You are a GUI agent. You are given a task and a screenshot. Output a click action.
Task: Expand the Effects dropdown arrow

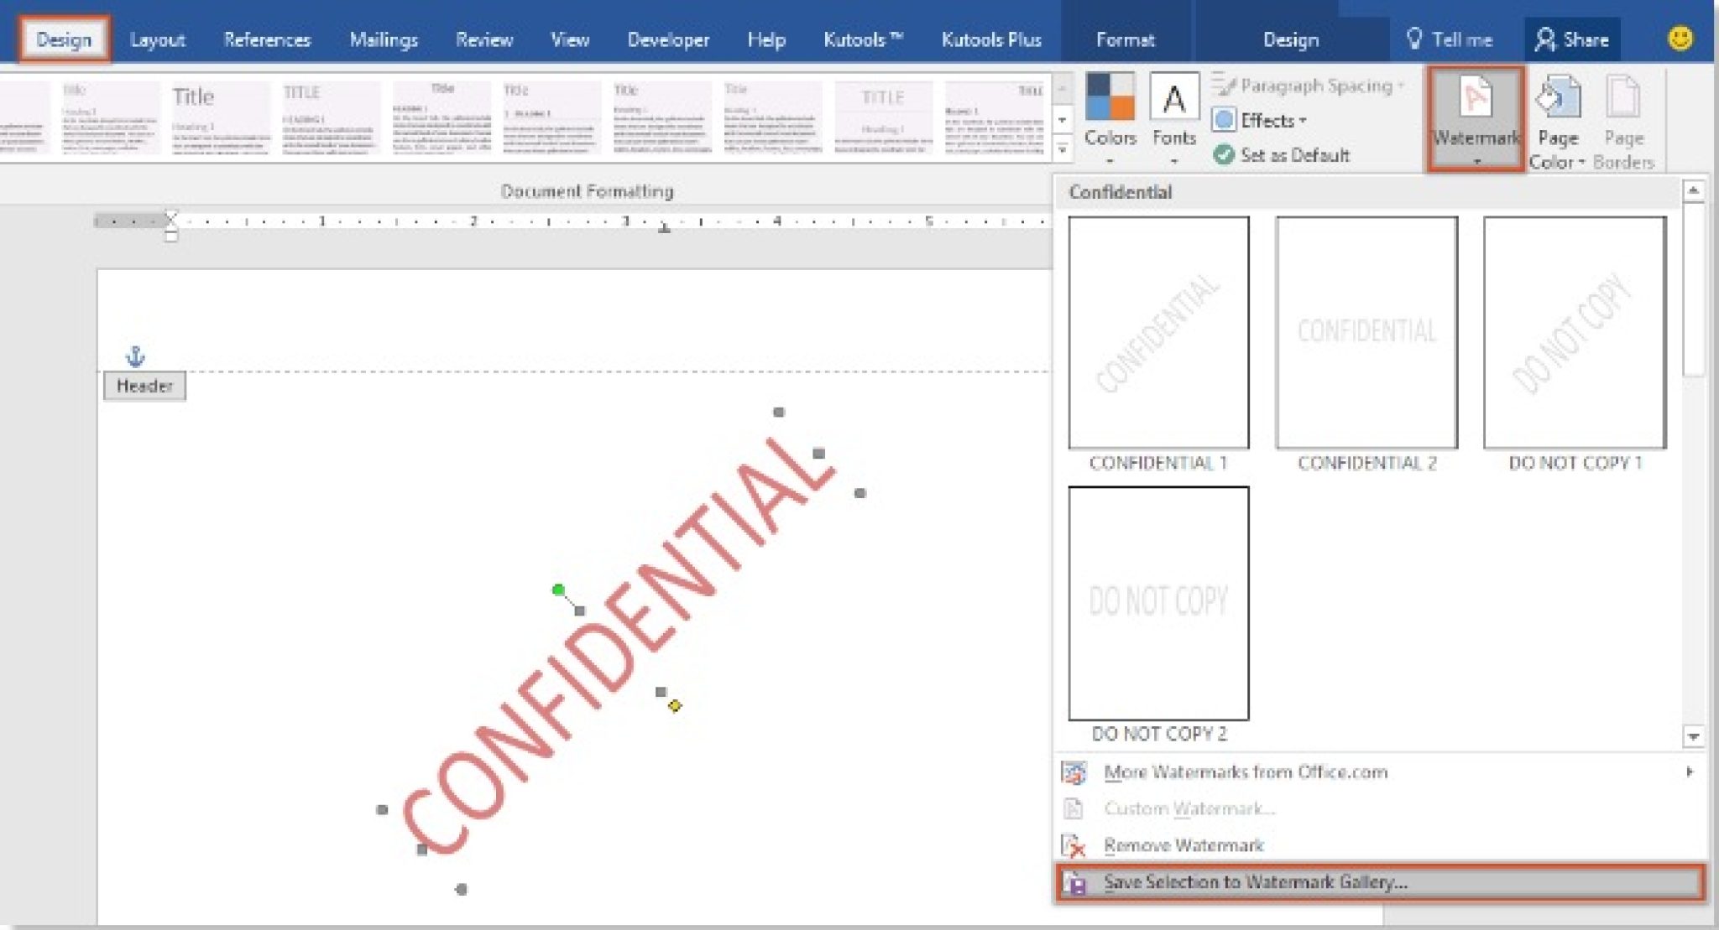[1299, 120]
